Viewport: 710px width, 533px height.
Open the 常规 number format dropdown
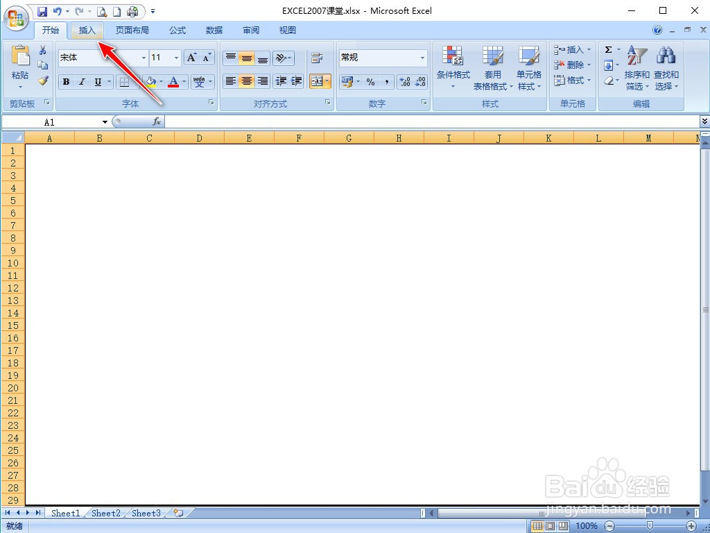tap(422, 58)
